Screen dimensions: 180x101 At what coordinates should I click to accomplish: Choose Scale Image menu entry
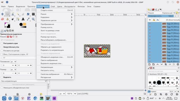point(55,40)
